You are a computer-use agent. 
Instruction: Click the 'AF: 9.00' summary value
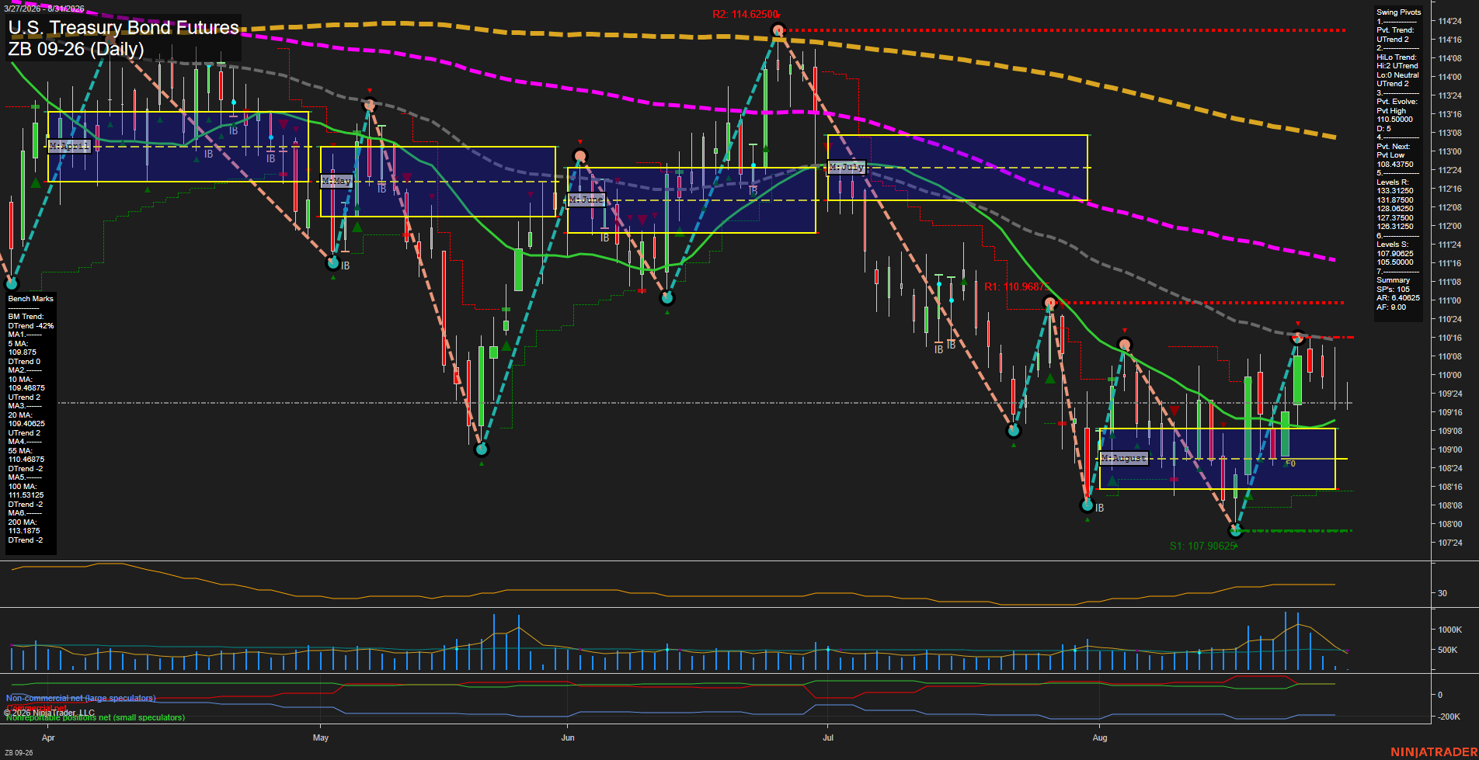click(1390, 307)
